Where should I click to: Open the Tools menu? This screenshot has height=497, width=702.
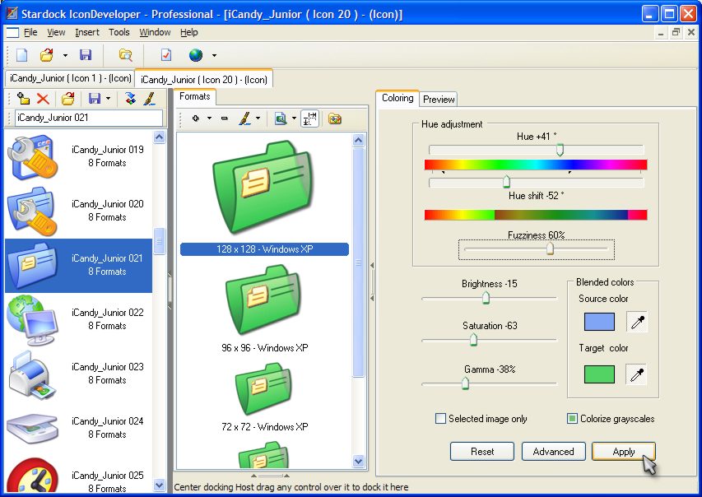119,32
